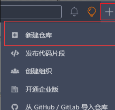Image resolution: width=115 pixels, height=110 pixels.
Task: Open the notifications bell icon
Action: point(74,12)
